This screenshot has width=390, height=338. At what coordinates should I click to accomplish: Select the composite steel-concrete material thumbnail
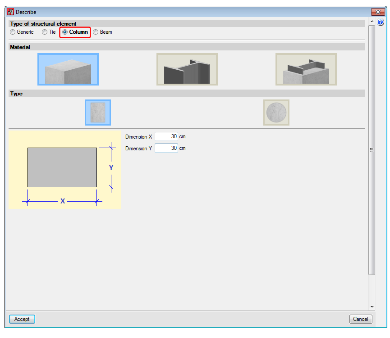click(x=306, y=69)
